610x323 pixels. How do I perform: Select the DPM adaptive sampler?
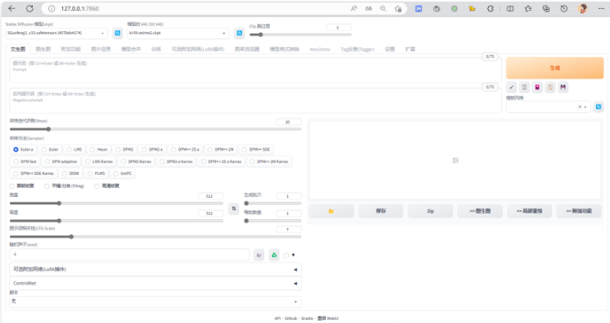61,161
